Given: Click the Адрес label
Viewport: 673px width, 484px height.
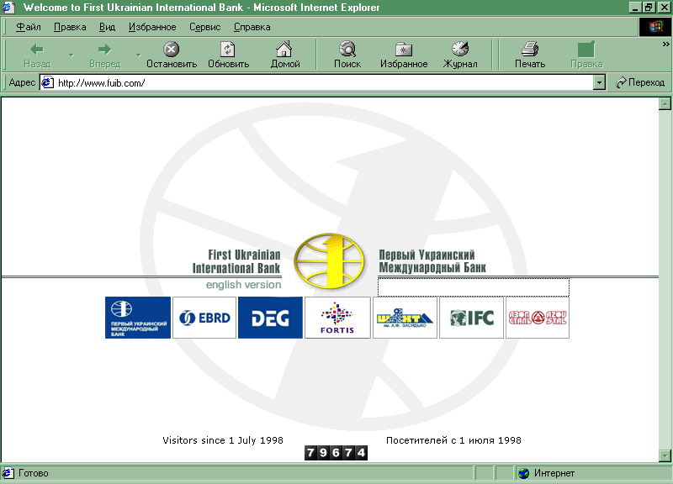Looking at the screenshot, I should (x=22, y=82).
